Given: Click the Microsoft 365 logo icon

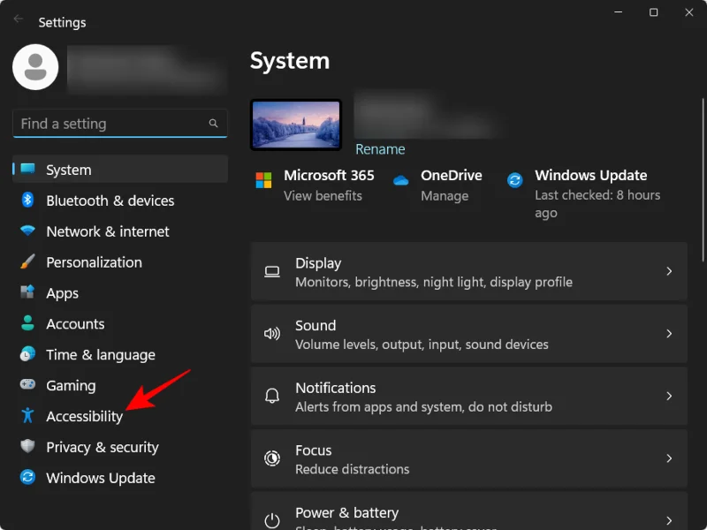Looking at the screenshot, I should [263, 180].
